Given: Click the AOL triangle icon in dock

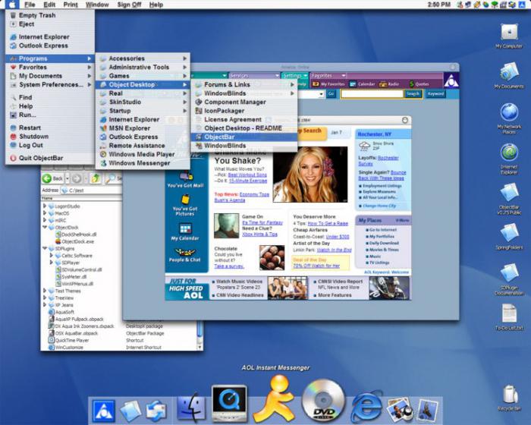Looking at the screenshot, I should coord(104,411).
